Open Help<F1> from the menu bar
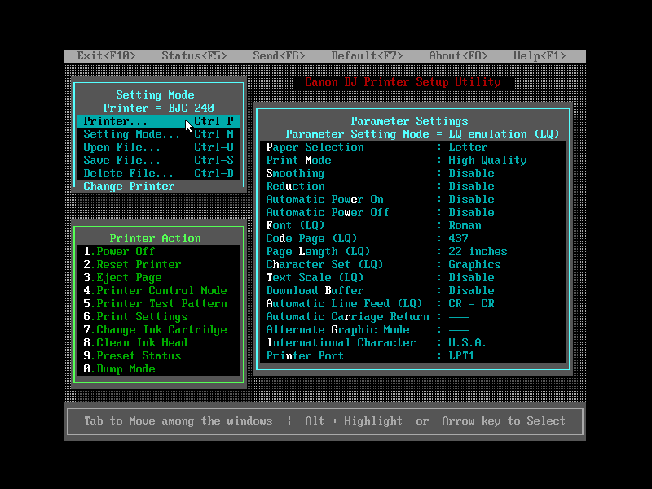The width and height of the screenshot is (652, 489). (x=540, y=55)
